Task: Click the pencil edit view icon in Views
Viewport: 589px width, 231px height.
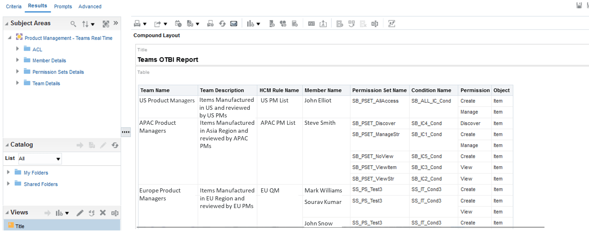Action: [80, 213]
